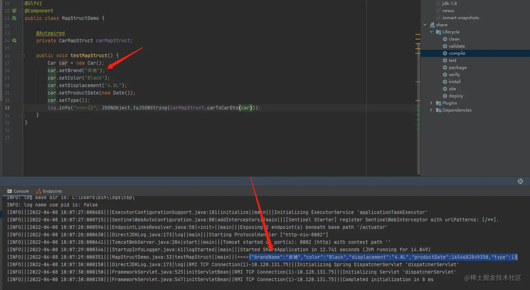Select the verify lifecycle goal
Screen dimensions: 530x290
[454, 75]
